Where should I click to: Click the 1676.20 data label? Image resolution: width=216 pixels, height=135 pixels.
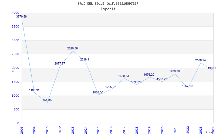tap(149, 75)
